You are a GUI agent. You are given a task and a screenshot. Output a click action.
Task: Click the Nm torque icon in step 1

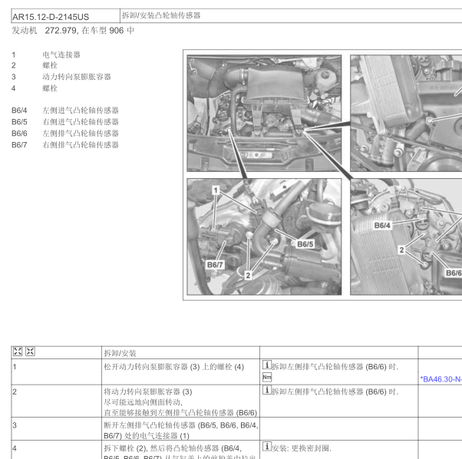267,377
